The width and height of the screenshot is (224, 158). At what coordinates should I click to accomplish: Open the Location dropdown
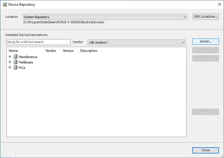point(185,17)
